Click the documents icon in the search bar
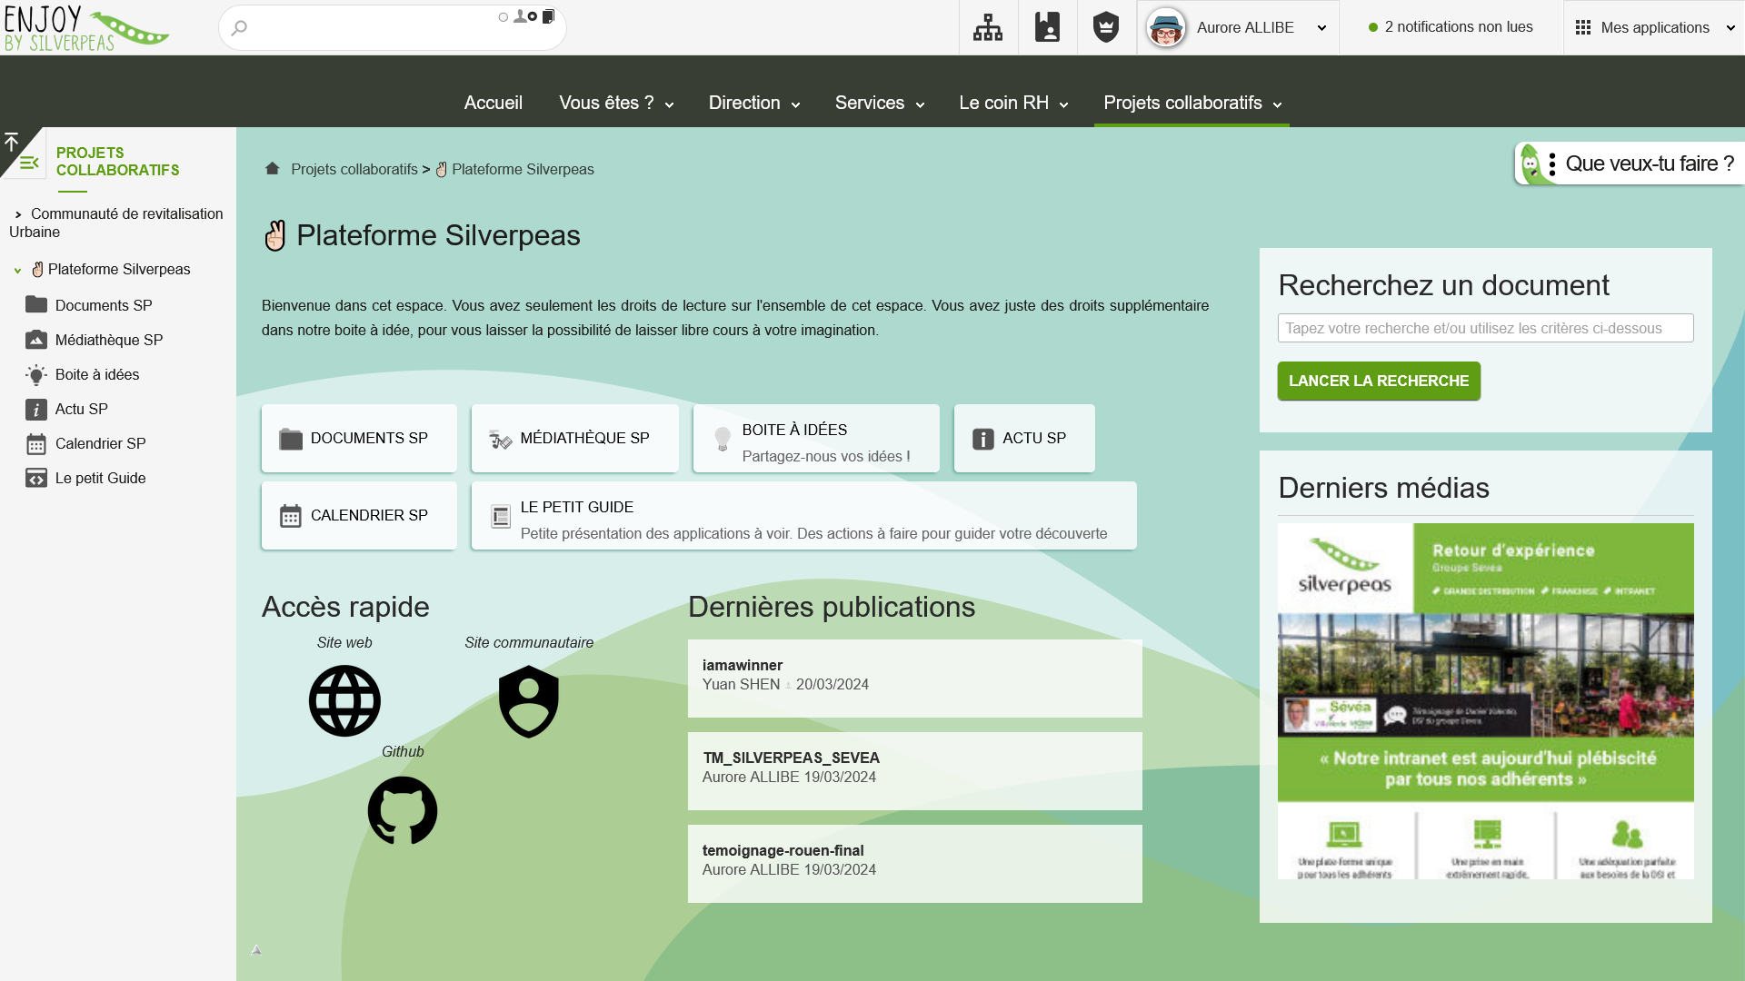 coord(548,16)
